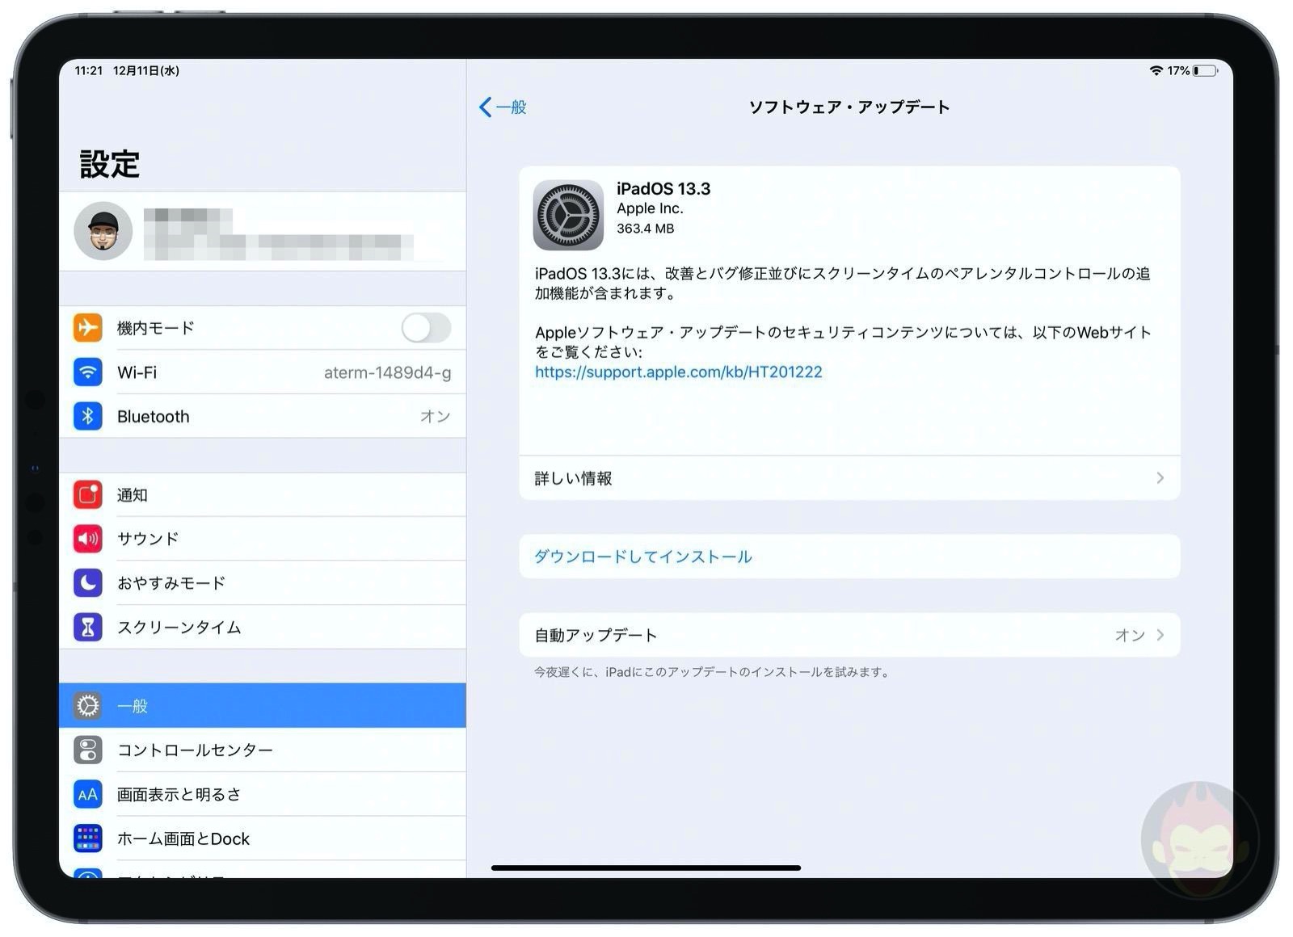Open the support.apple.com/kb/HT201222 link
The height and width of the screenshot is (937, 1293).
coord(679,372)
